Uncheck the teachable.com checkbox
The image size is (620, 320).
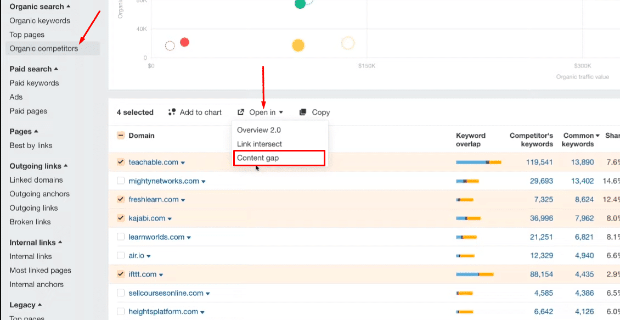click(121, 162)
